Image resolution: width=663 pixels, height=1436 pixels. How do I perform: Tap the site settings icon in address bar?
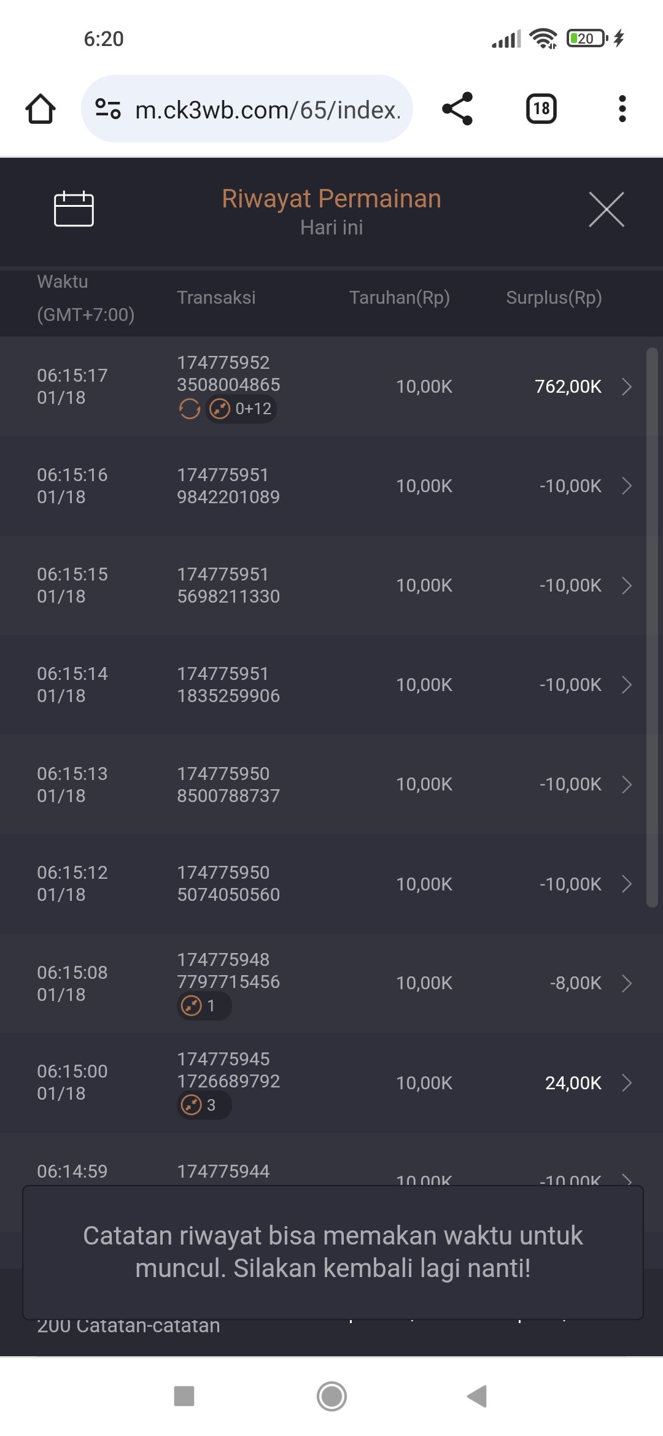coord(108,109)
